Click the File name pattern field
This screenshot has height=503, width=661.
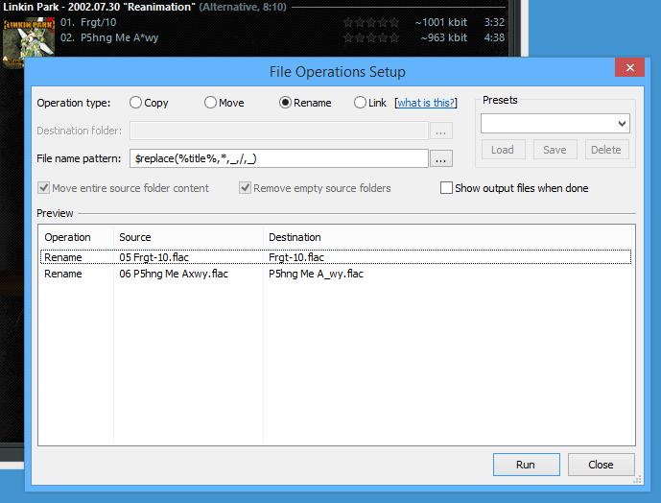[278, 158]
